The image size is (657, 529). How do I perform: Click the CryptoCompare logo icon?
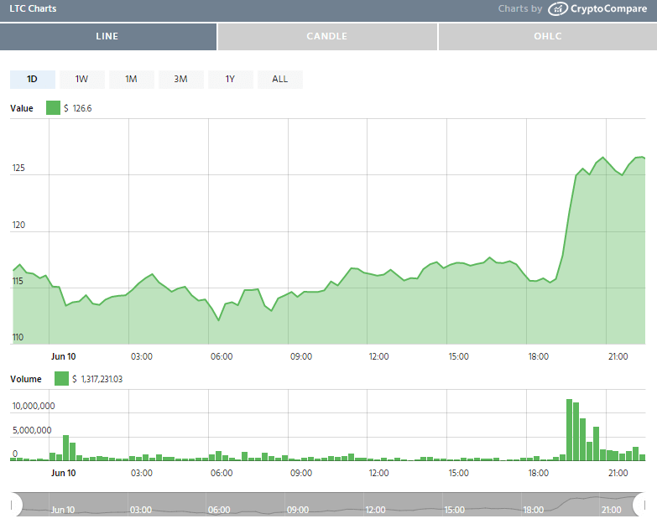[558, 9]
